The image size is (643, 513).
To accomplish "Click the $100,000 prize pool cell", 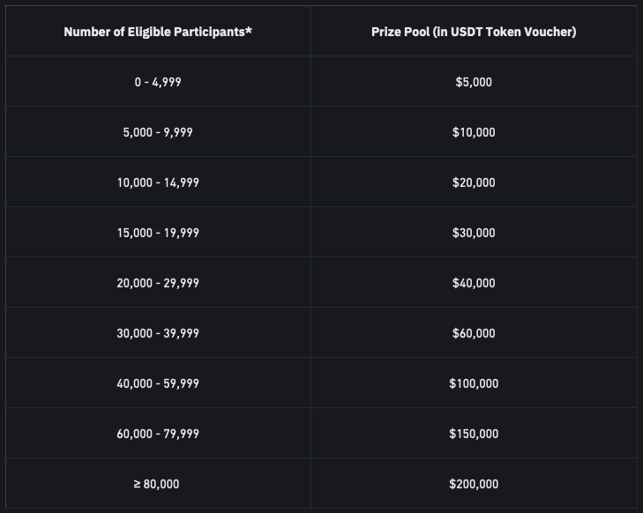I will [474, 383].
